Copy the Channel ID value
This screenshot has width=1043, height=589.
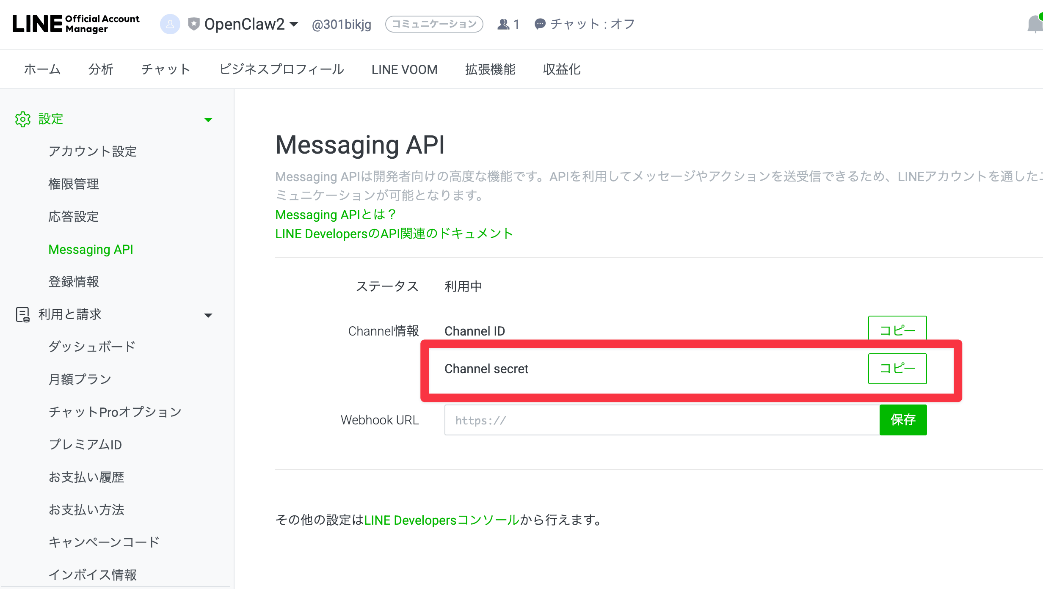click(x=897, y=329)
